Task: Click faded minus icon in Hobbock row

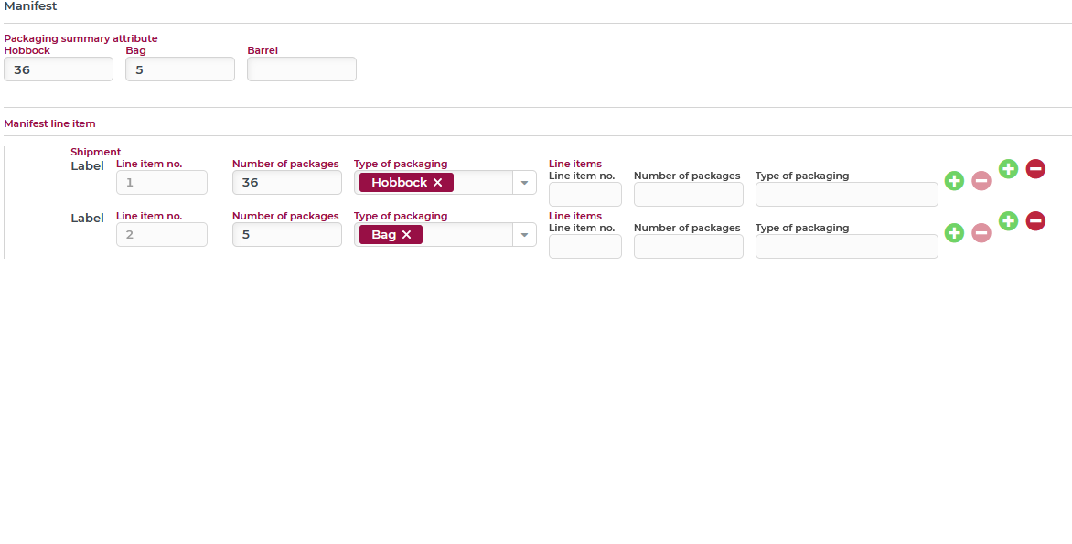Action: coord(981,181)
